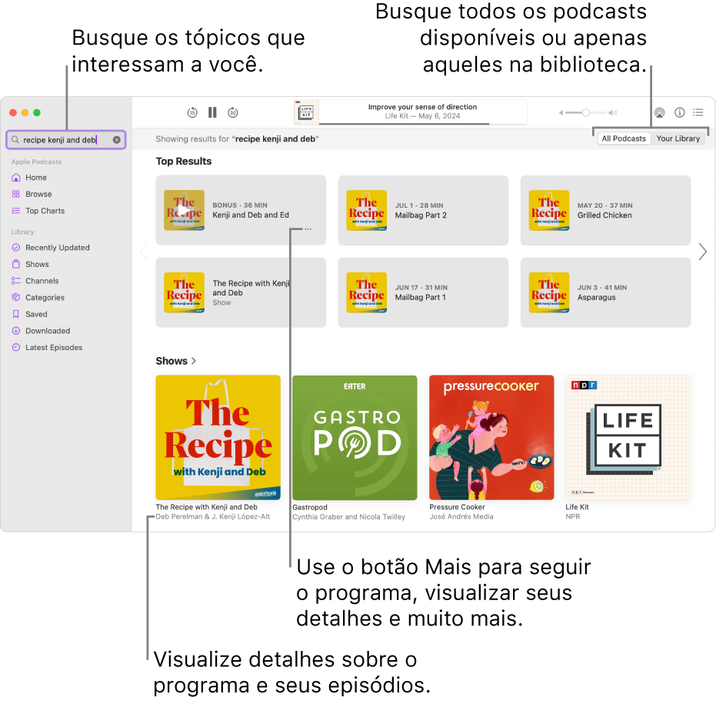Zoom the window with green button
Viewport: 716px width, 704px height.
pos(37,112)
